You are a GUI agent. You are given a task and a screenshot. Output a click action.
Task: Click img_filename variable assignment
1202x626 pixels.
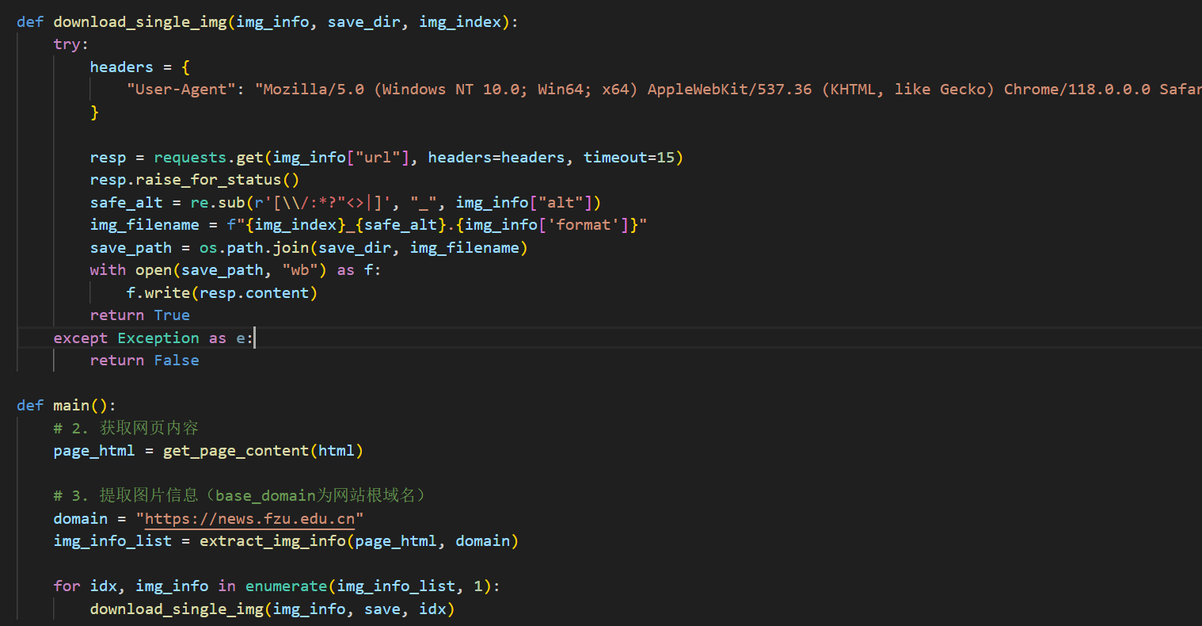tap(145, 225)
